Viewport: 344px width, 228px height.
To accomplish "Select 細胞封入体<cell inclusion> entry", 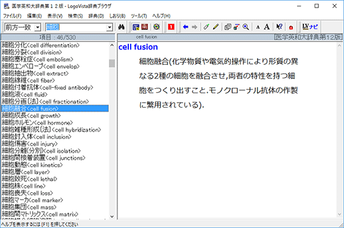I will (36, 137).
